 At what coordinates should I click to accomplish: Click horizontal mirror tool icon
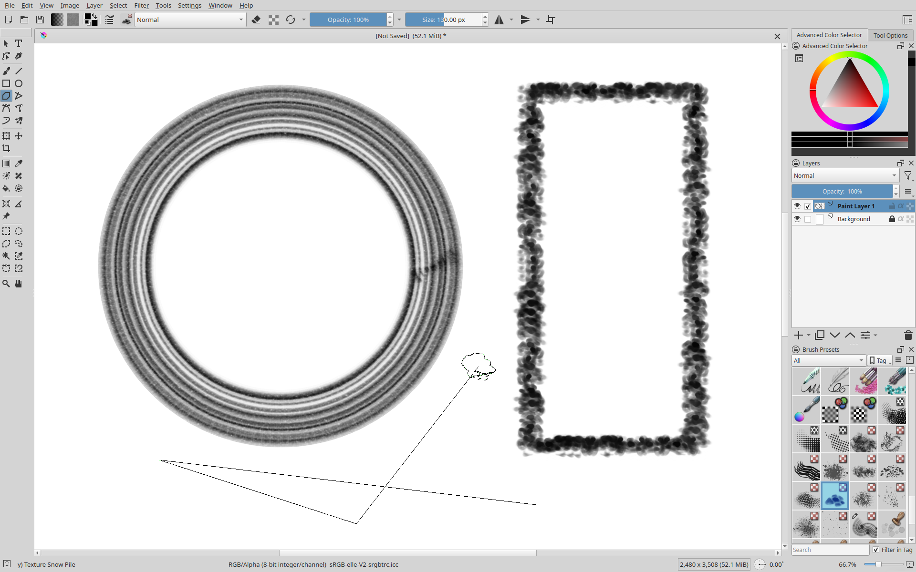[499, 20]
